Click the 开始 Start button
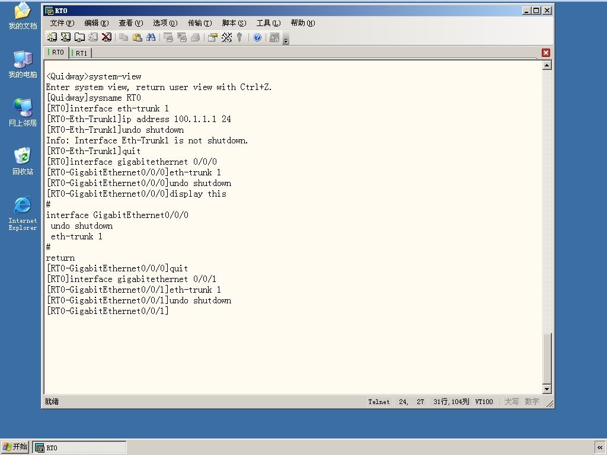The width and height of the screenshot is (607, 455). click(15, 447)
